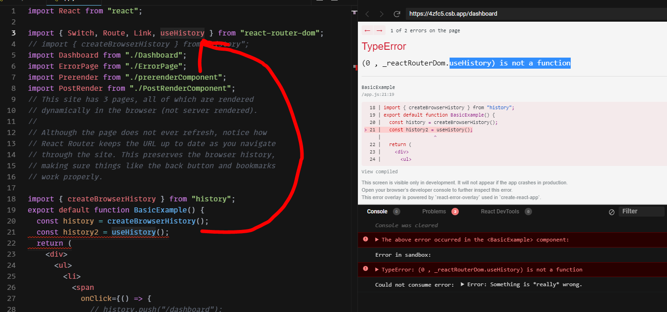Image resolution: width=667 pixels, height=312 pixels.
Task: Click the React DevTools count badge
Action: tap(528, 212)
